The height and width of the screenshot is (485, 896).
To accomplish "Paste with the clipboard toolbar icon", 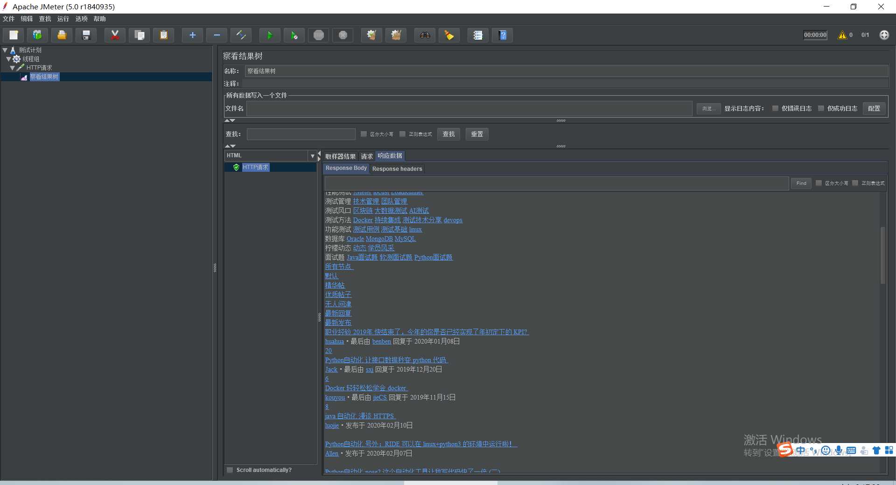I will point(163,35).
